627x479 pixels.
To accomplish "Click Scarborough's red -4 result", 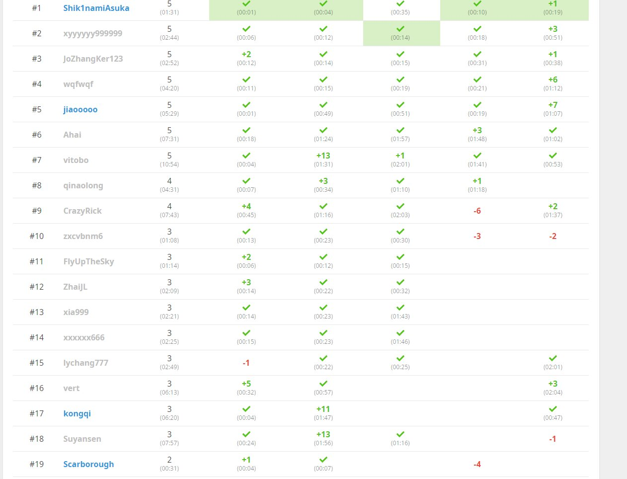I will [x=477, y=464].
